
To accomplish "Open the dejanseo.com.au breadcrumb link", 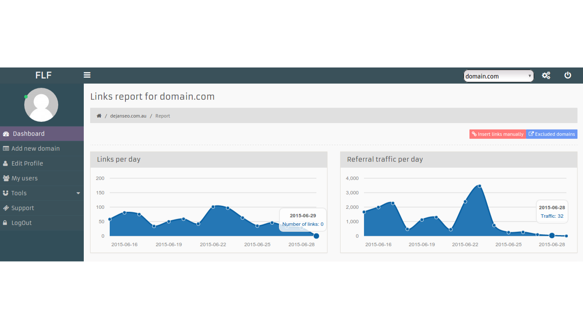I will (x=128, y=115).
